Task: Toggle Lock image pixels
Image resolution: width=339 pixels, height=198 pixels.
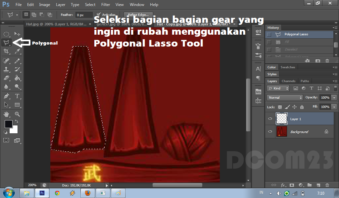Action: click(287, 107)
